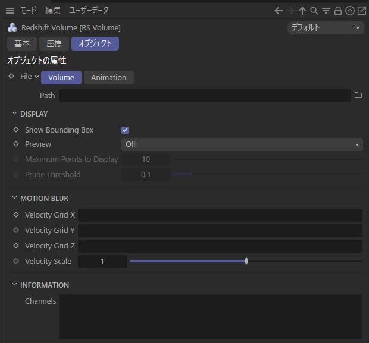Go back with the left arrow icon
Image resolution: width=369 pixels, height=343 pixels.
coord(279,11)
